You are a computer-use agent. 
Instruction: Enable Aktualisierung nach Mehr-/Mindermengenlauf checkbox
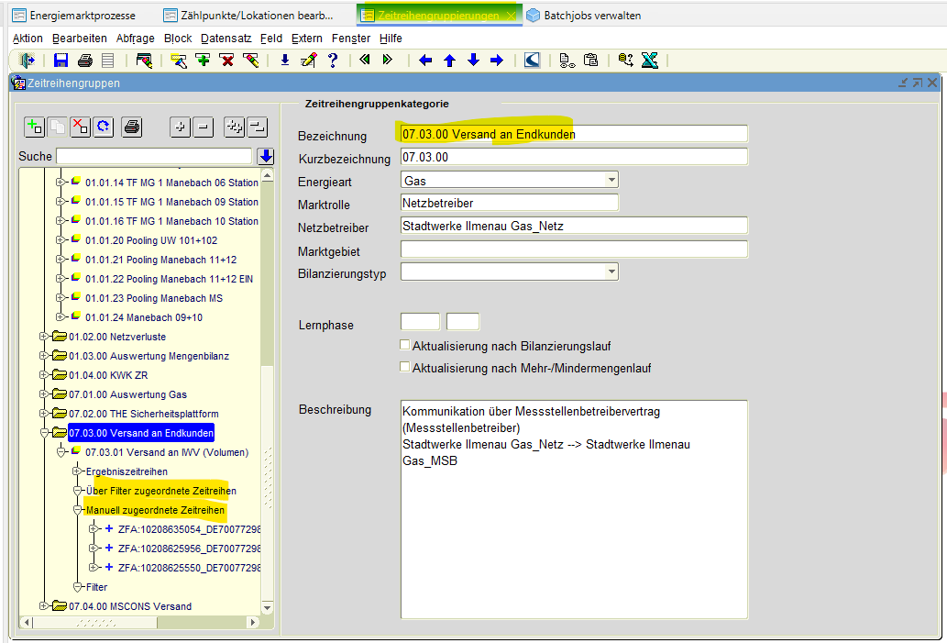pyautogui.click(x=405, y=367)
